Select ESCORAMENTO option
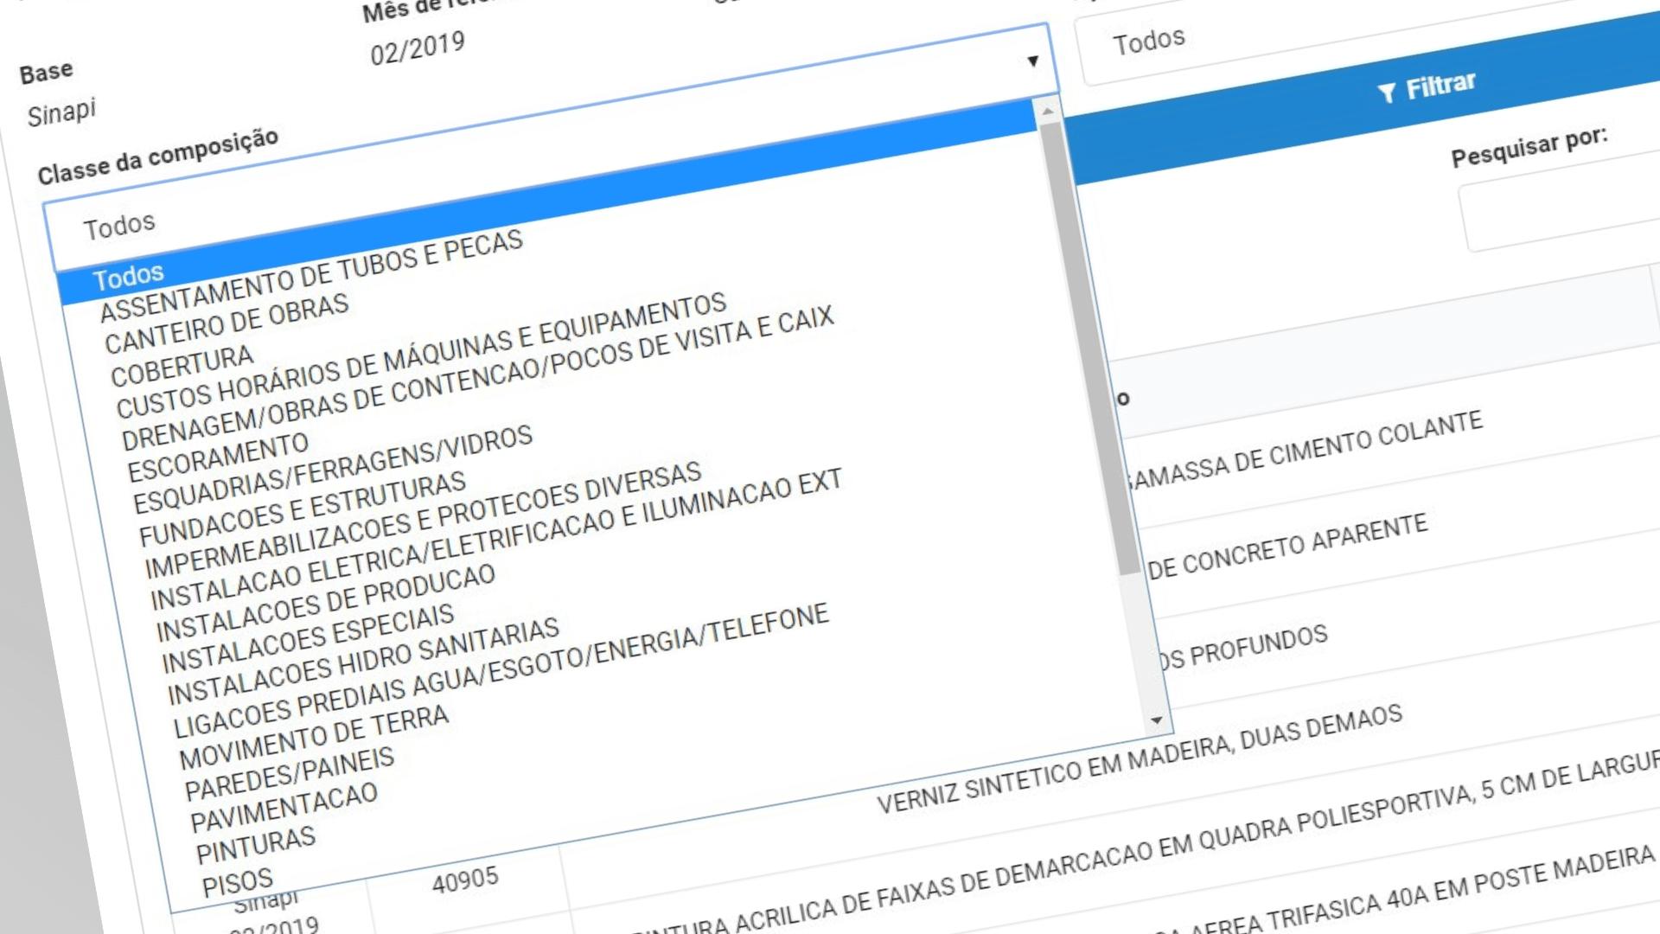 click(x=217, y=457)
